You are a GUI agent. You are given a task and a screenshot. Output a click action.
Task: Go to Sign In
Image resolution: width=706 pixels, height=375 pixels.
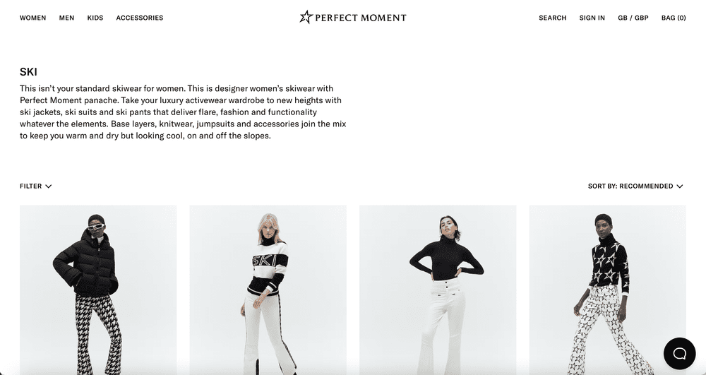[x=592, y=18]
